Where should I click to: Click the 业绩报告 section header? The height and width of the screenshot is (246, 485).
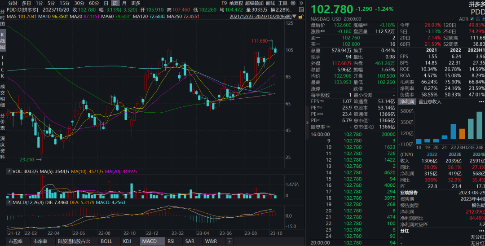(409, 193)
